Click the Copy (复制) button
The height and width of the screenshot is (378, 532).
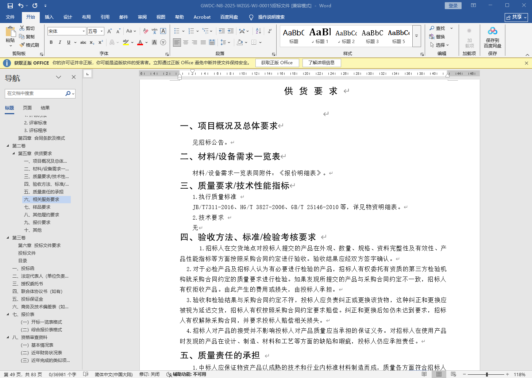[x=27, y=37]
